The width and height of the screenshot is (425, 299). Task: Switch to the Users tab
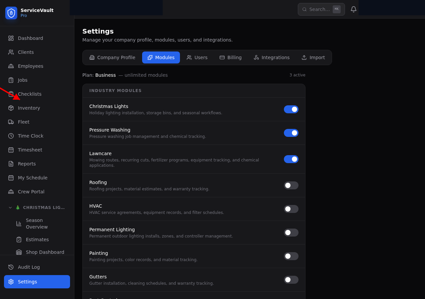point(197,57)
